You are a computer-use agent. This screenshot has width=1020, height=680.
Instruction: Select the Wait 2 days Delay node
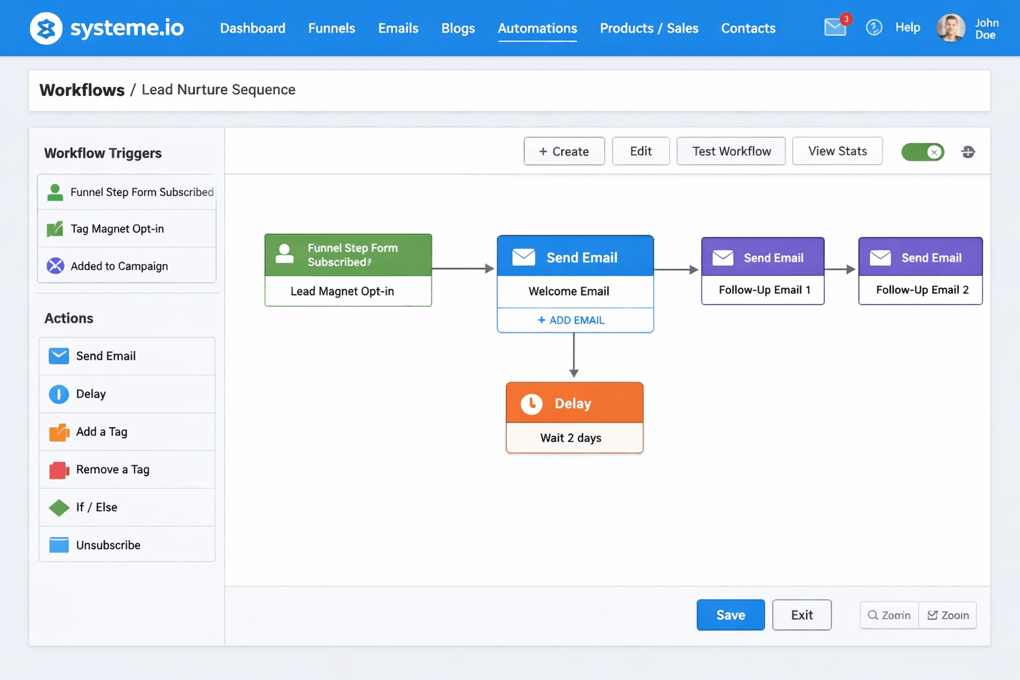(575, 418)
